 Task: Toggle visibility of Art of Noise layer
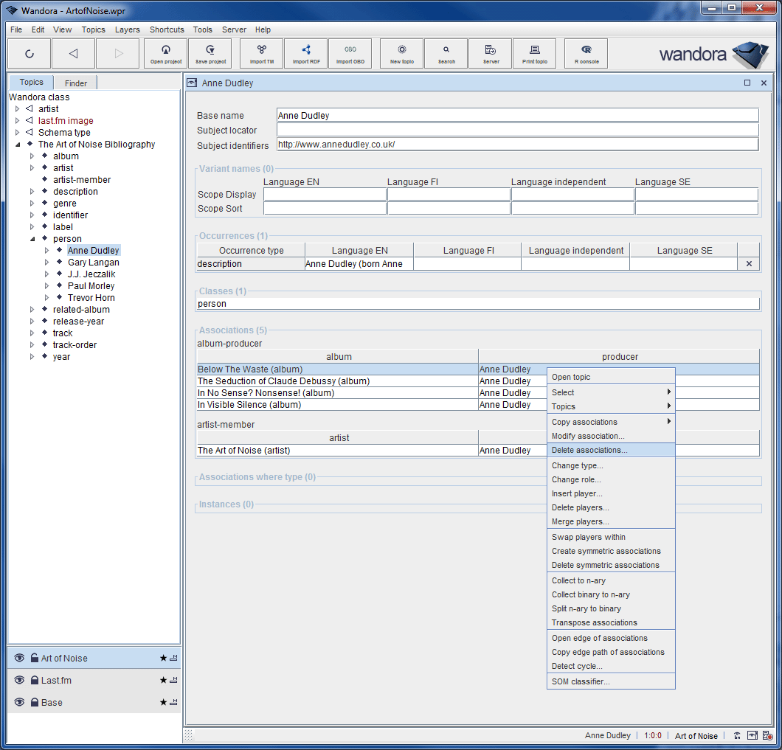pos(19,658)
